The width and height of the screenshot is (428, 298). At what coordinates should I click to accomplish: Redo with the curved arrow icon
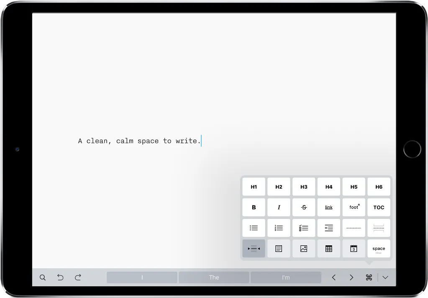(x=78, y=277)
